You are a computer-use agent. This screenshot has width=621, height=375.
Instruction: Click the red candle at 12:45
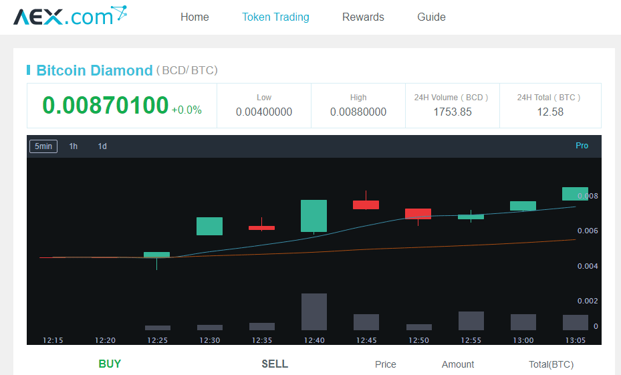[366, 205]
